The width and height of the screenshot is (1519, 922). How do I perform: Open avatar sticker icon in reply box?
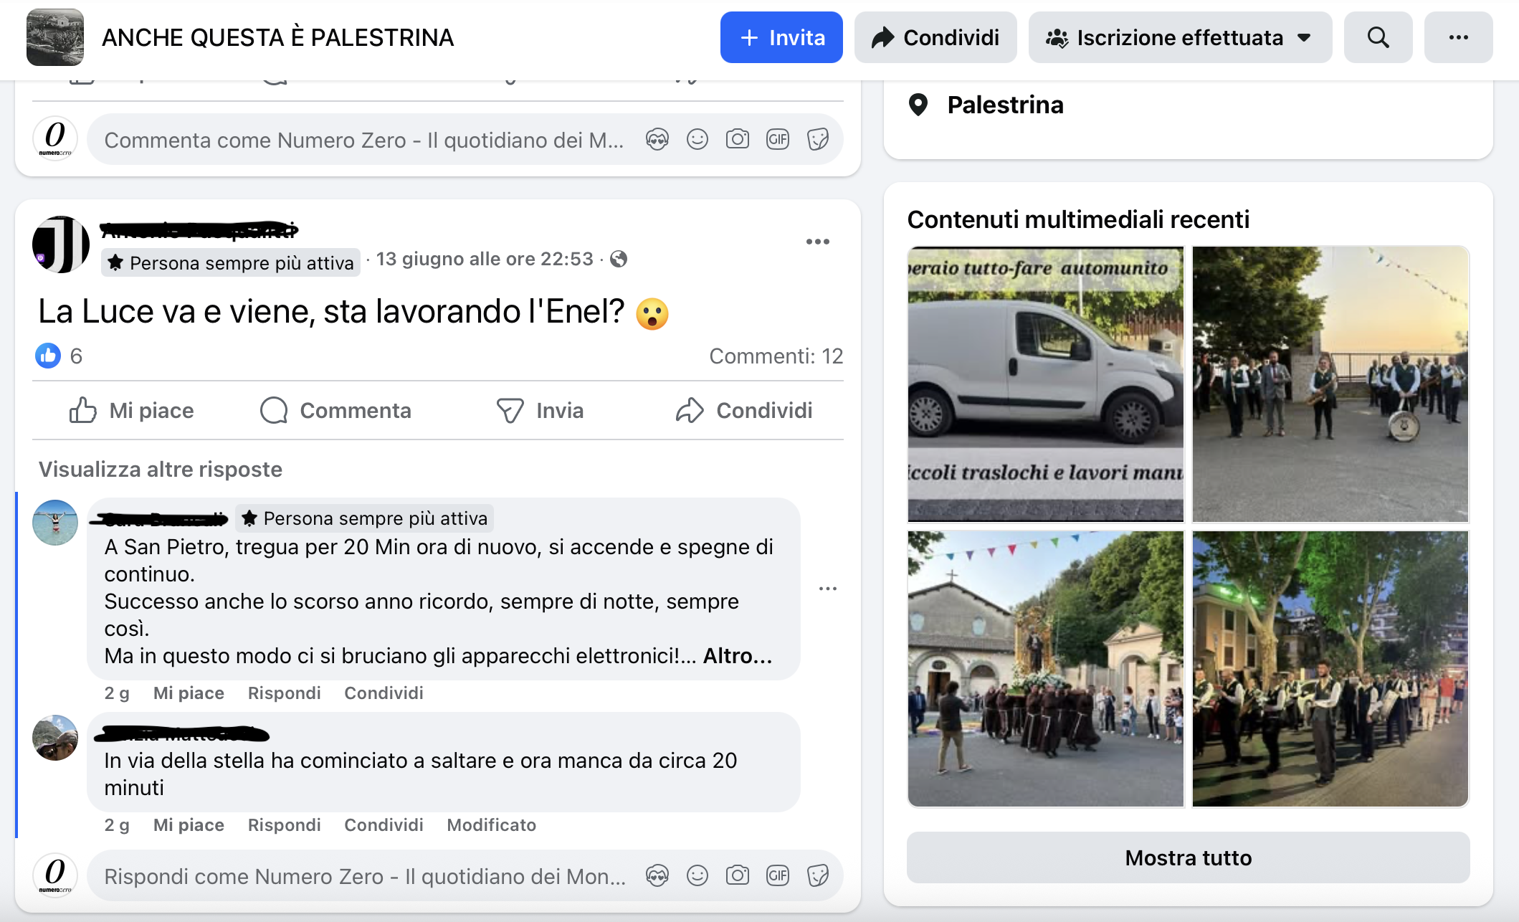657,875
